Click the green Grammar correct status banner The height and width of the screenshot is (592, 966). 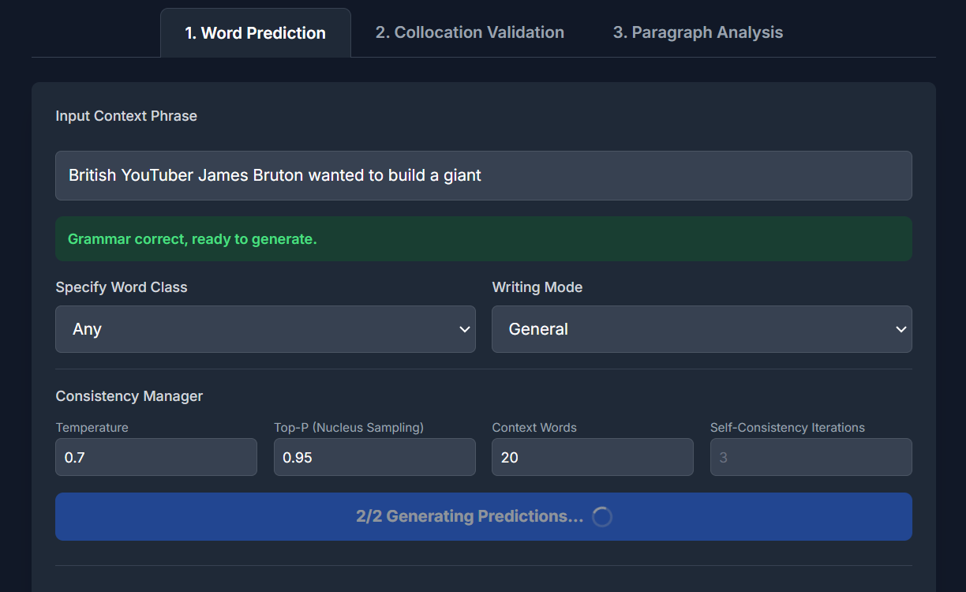click(x=484, y=239)
